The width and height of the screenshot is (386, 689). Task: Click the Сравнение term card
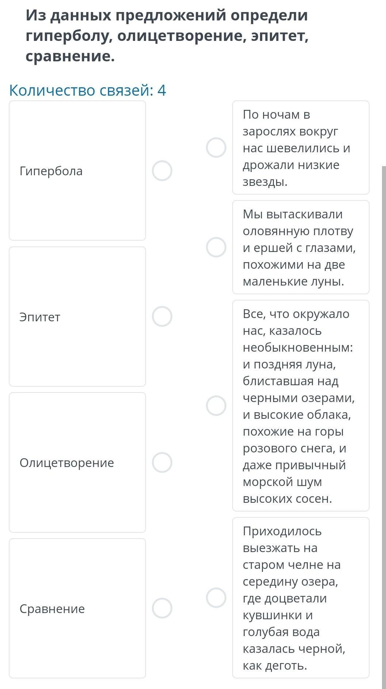(77, 608)
